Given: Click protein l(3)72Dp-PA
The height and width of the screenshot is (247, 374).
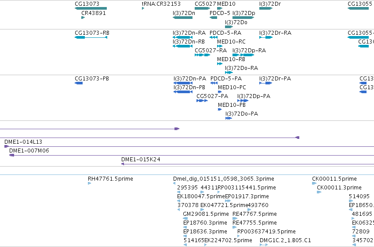Looking at the screenshot, I should pyautogui.click(x=243, y=101).
